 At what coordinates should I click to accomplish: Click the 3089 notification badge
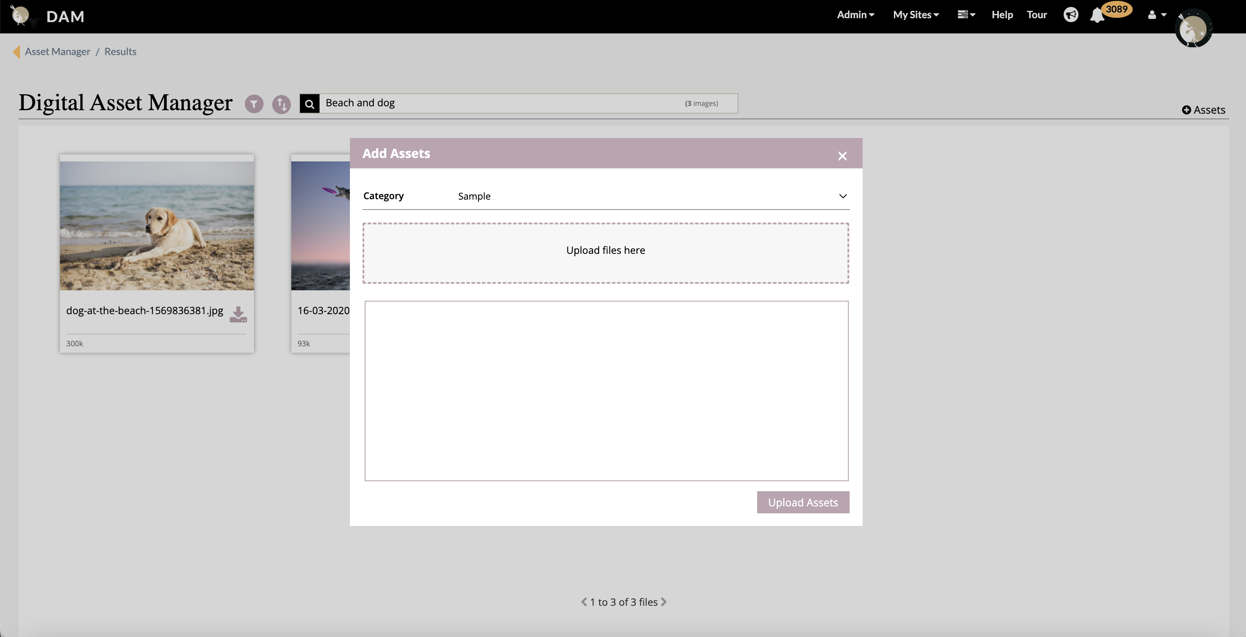click(1116, 9)
